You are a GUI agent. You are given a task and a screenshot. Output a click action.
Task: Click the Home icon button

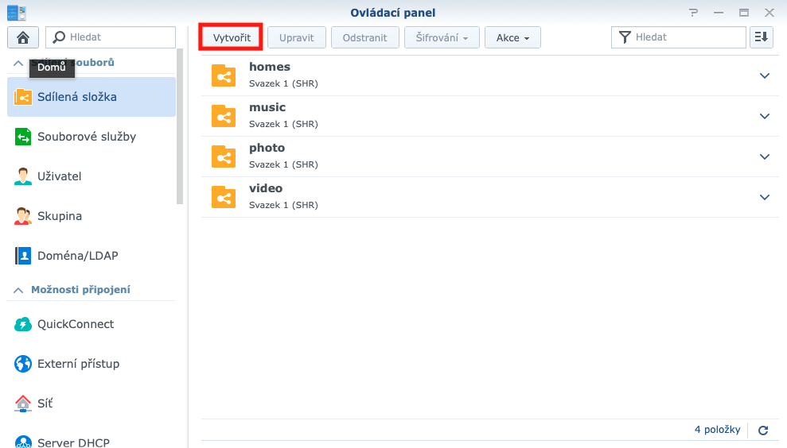(22, 37)
